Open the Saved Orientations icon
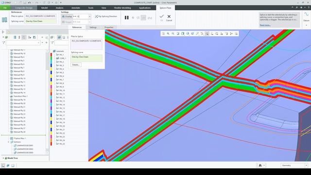The image size is (311, 175). pos(188,34)
